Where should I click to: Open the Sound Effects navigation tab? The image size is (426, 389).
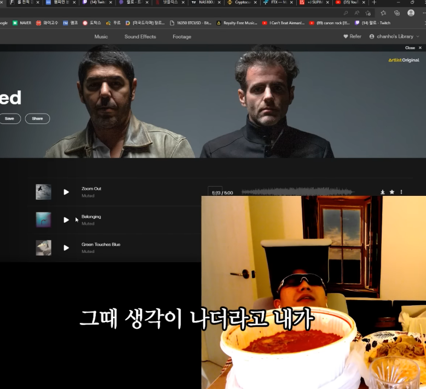click(x=140, y=36)
